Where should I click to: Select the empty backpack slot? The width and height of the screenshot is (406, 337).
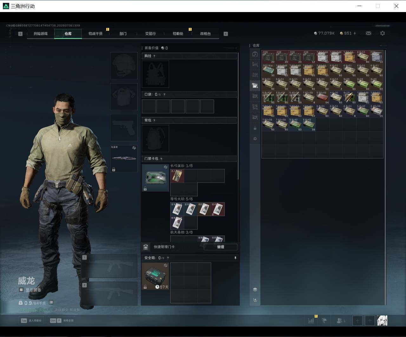click(155, 138)
